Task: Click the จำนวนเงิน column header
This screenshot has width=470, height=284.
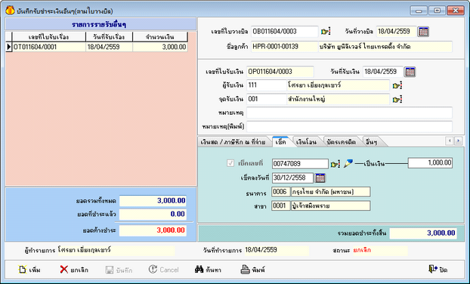Action: [x=160, y=37]
